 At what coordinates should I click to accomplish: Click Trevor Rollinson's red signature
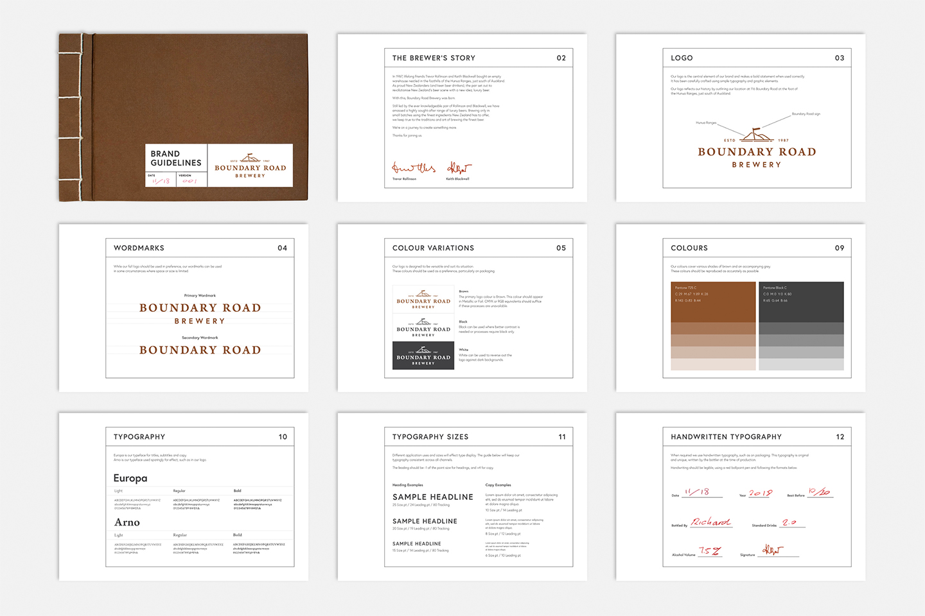pos(413,168)
